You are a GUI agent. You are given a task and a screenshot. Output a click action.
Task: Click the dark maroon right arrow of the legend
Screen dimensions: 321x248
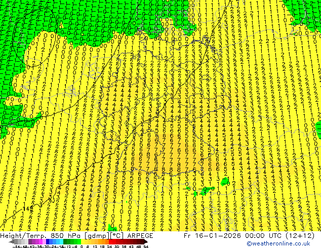[145, 241]
